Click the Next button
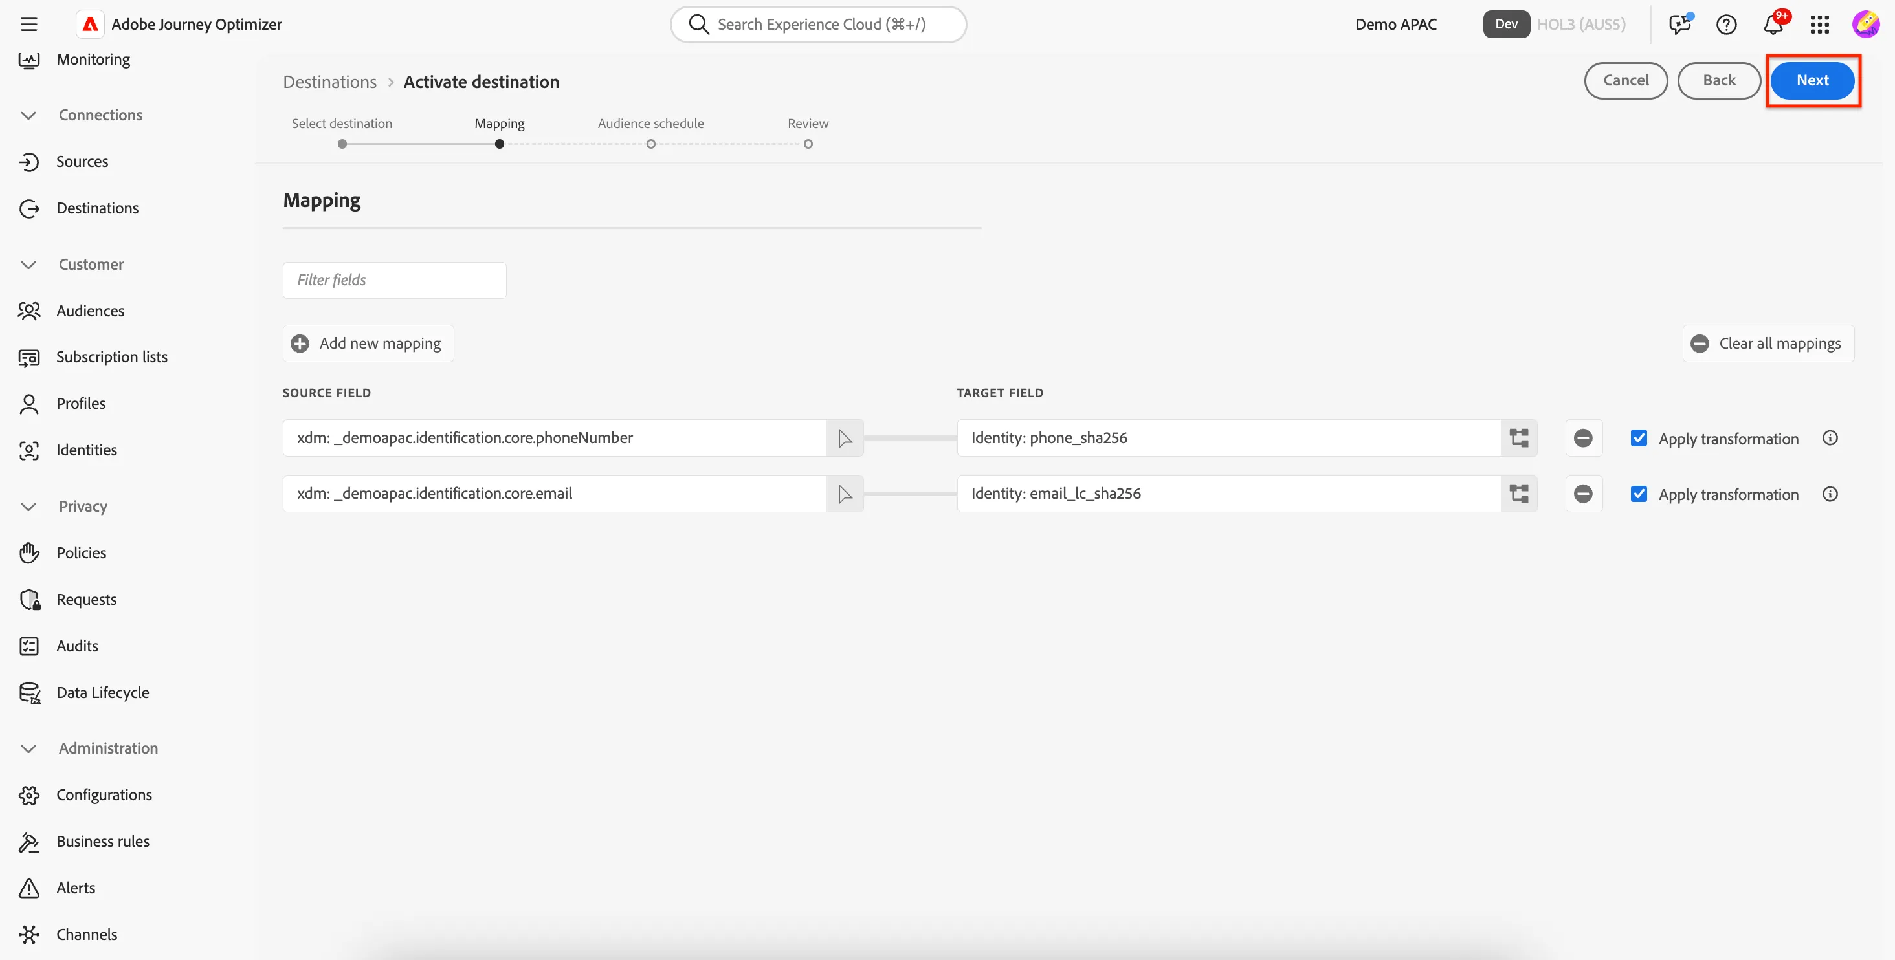This screenshot has width=1895, height=960. [x=1812, y=80]
